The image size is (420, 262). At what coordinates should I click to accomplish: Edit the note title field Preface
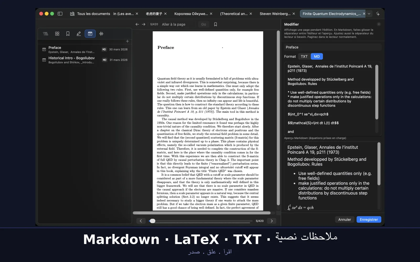point(332,47)
